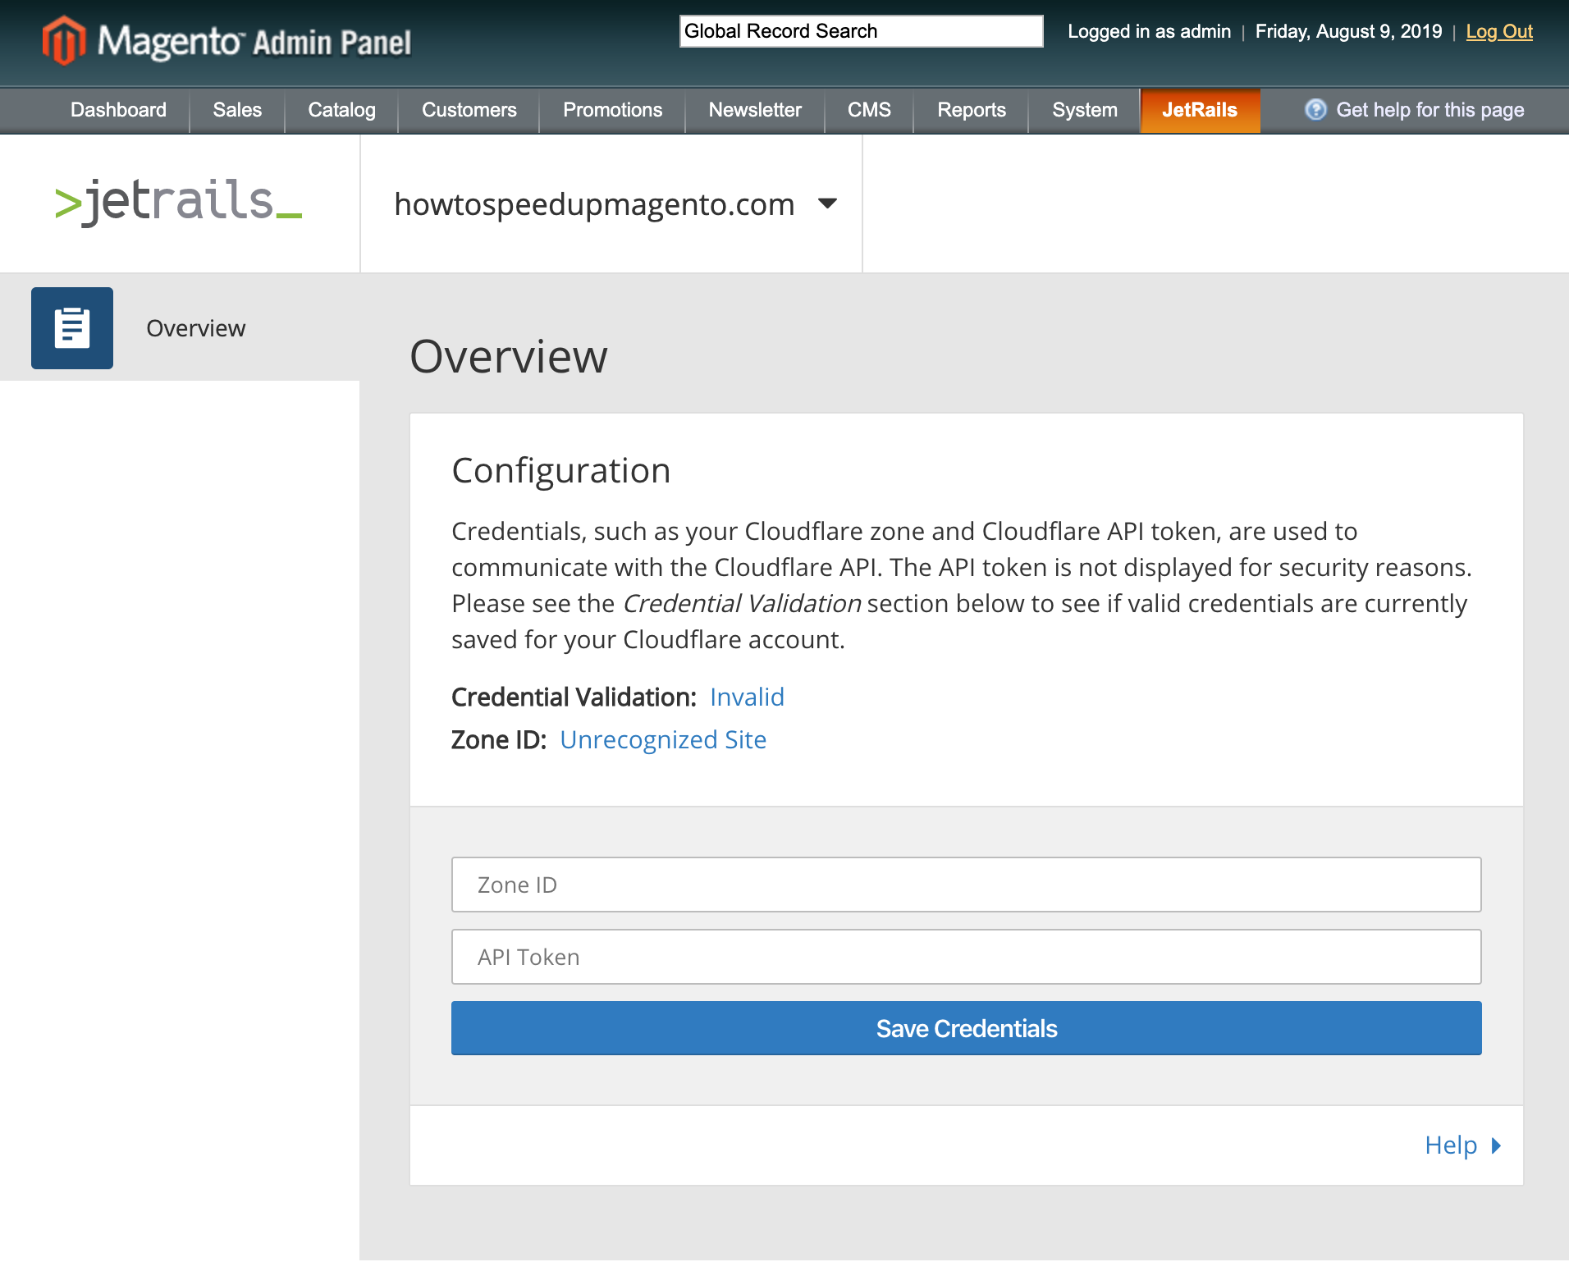
Task: Click the Magento logo icon
Action: click(x=64, y=40)
